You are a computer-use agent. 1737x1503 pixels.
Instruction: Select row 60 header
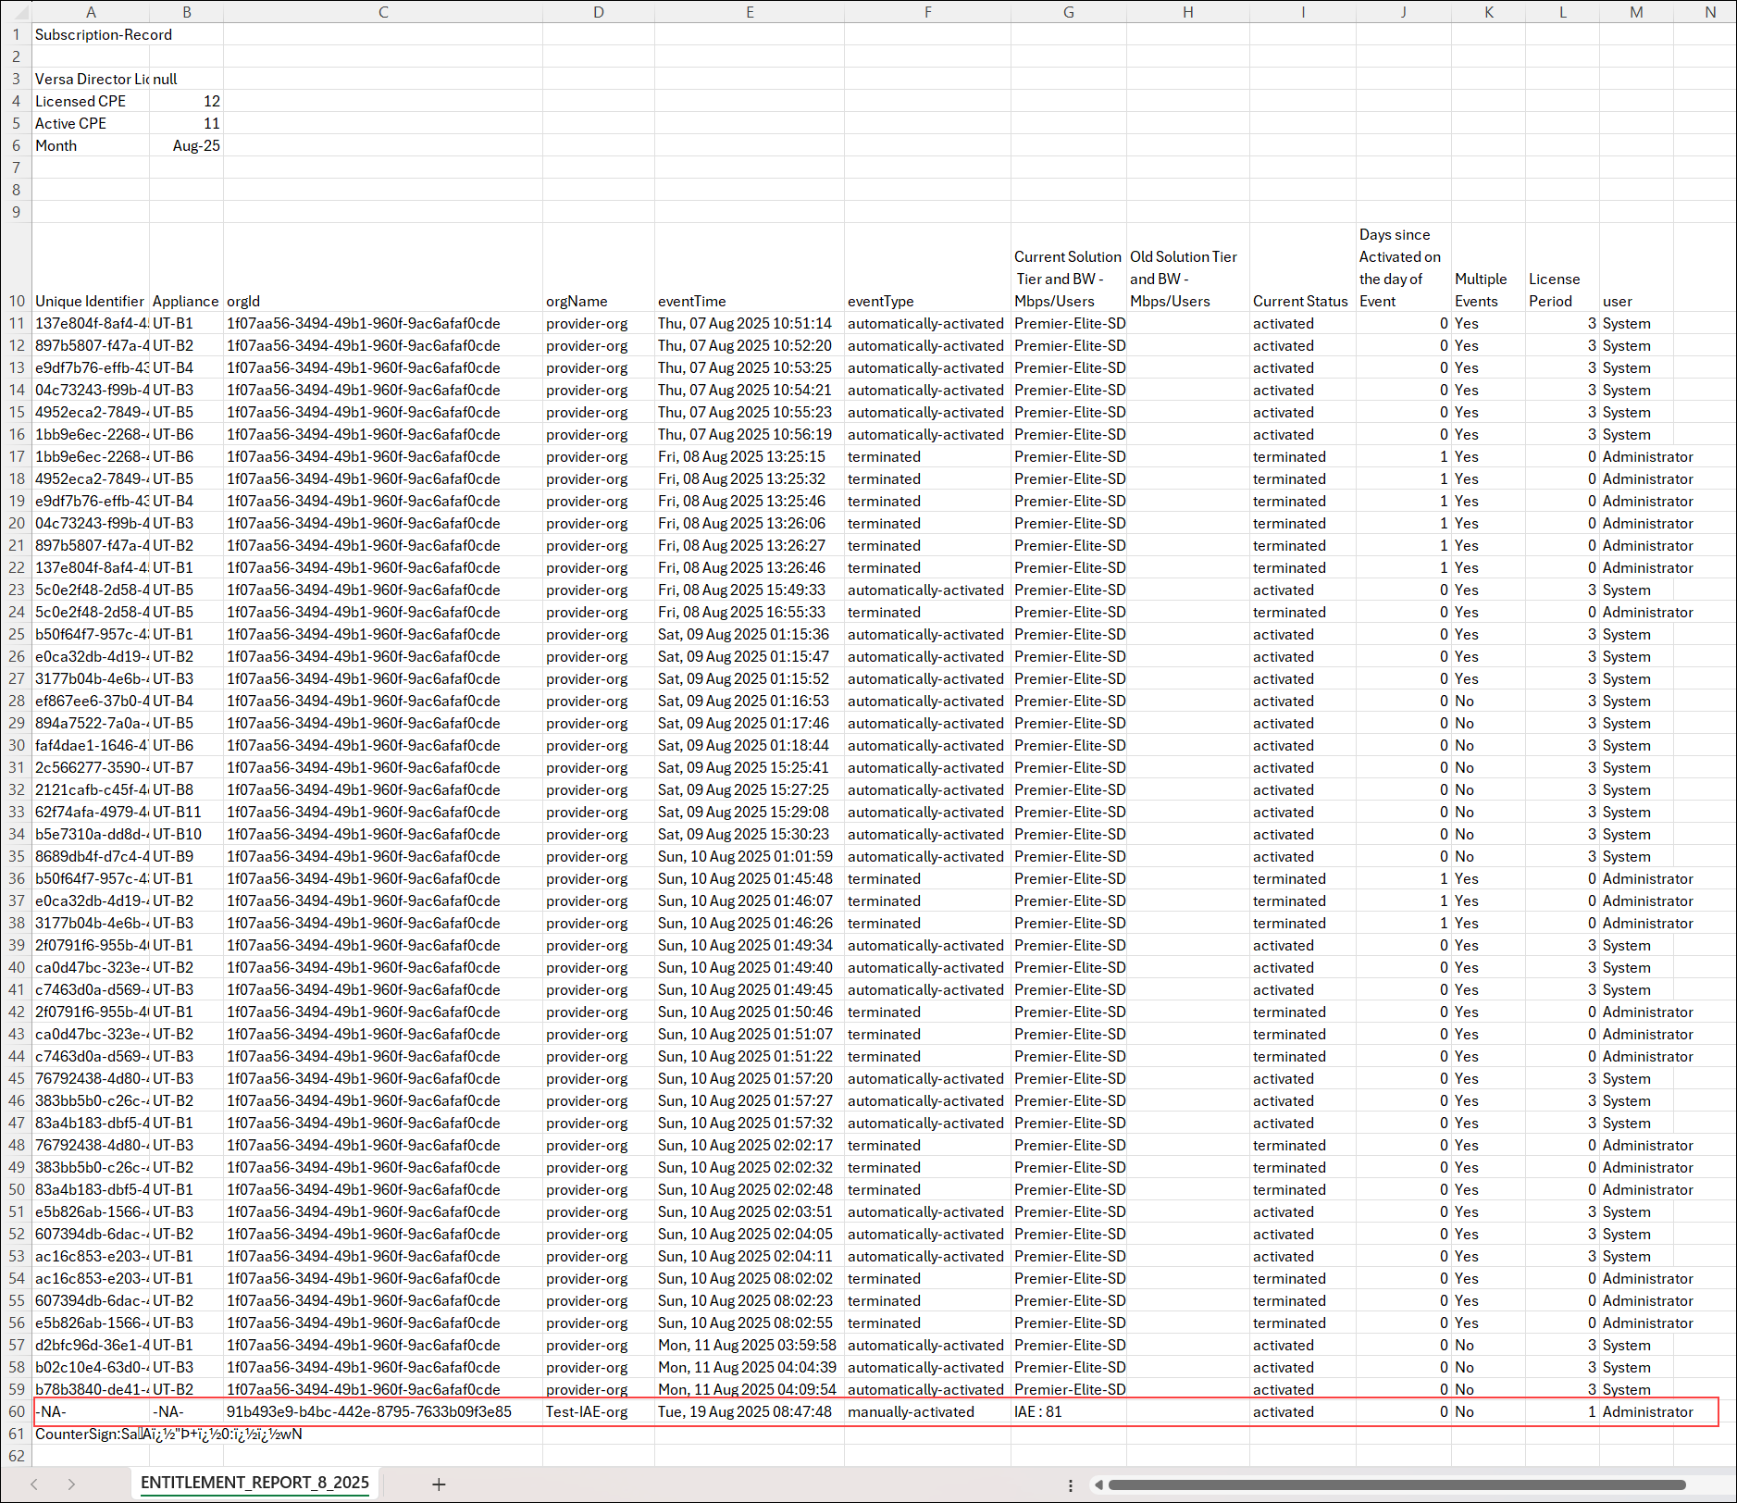click(x=17, y=1411)
